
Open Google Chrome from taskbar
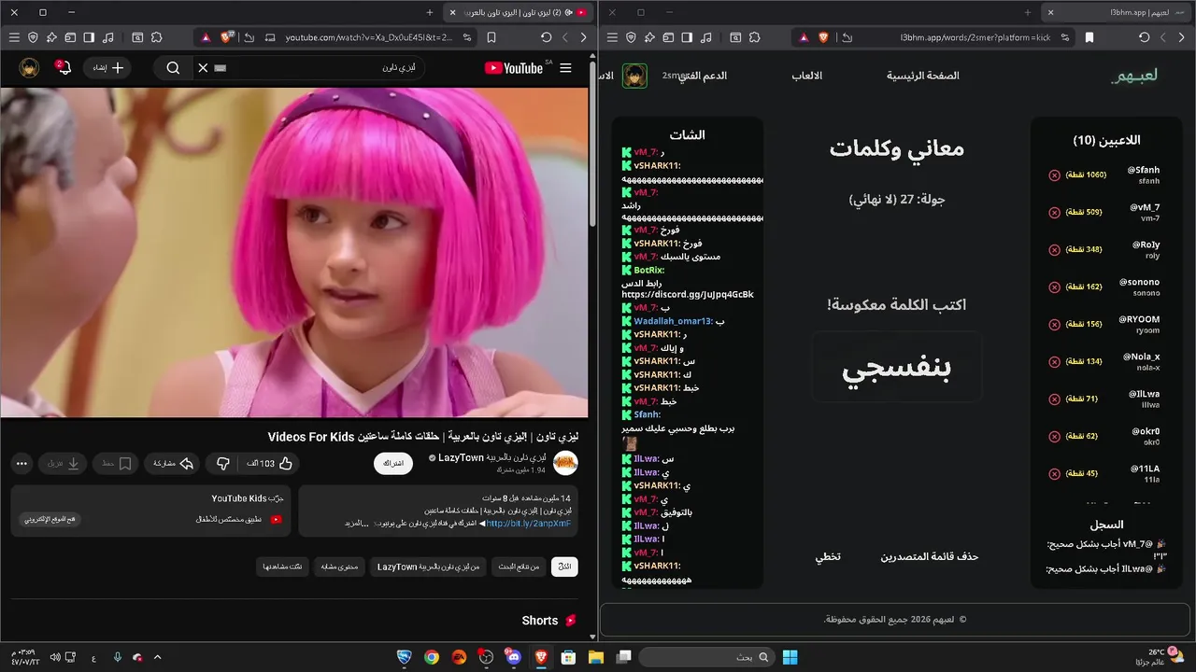click(x=431, y=657)
